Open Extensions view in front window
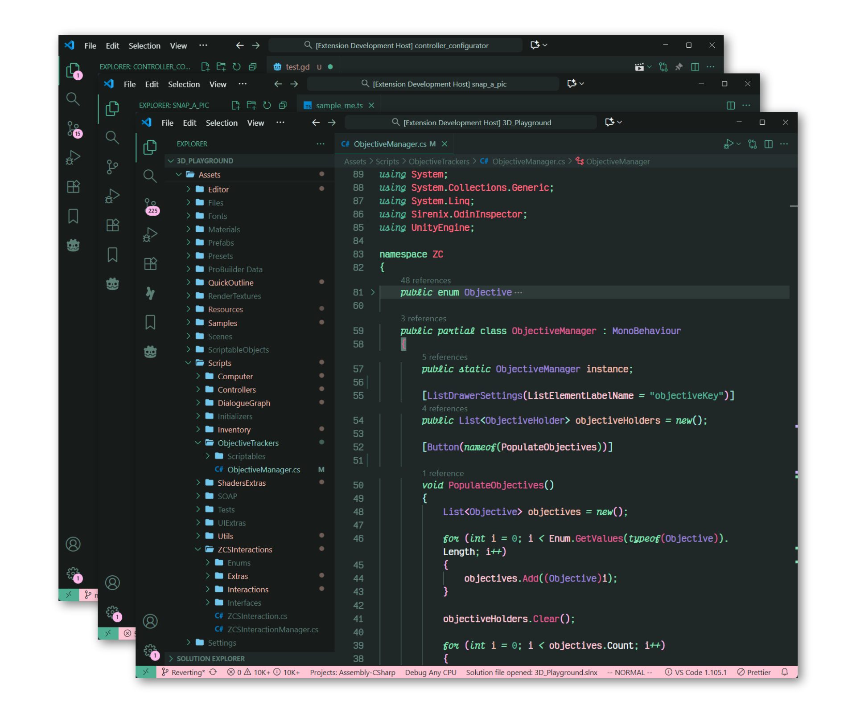The width and height of the screenshot is (856, 713). pyautogui.click(x=150, y=263)
